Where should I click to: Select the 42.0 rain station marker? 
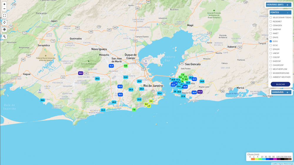(x=194, y=79)
